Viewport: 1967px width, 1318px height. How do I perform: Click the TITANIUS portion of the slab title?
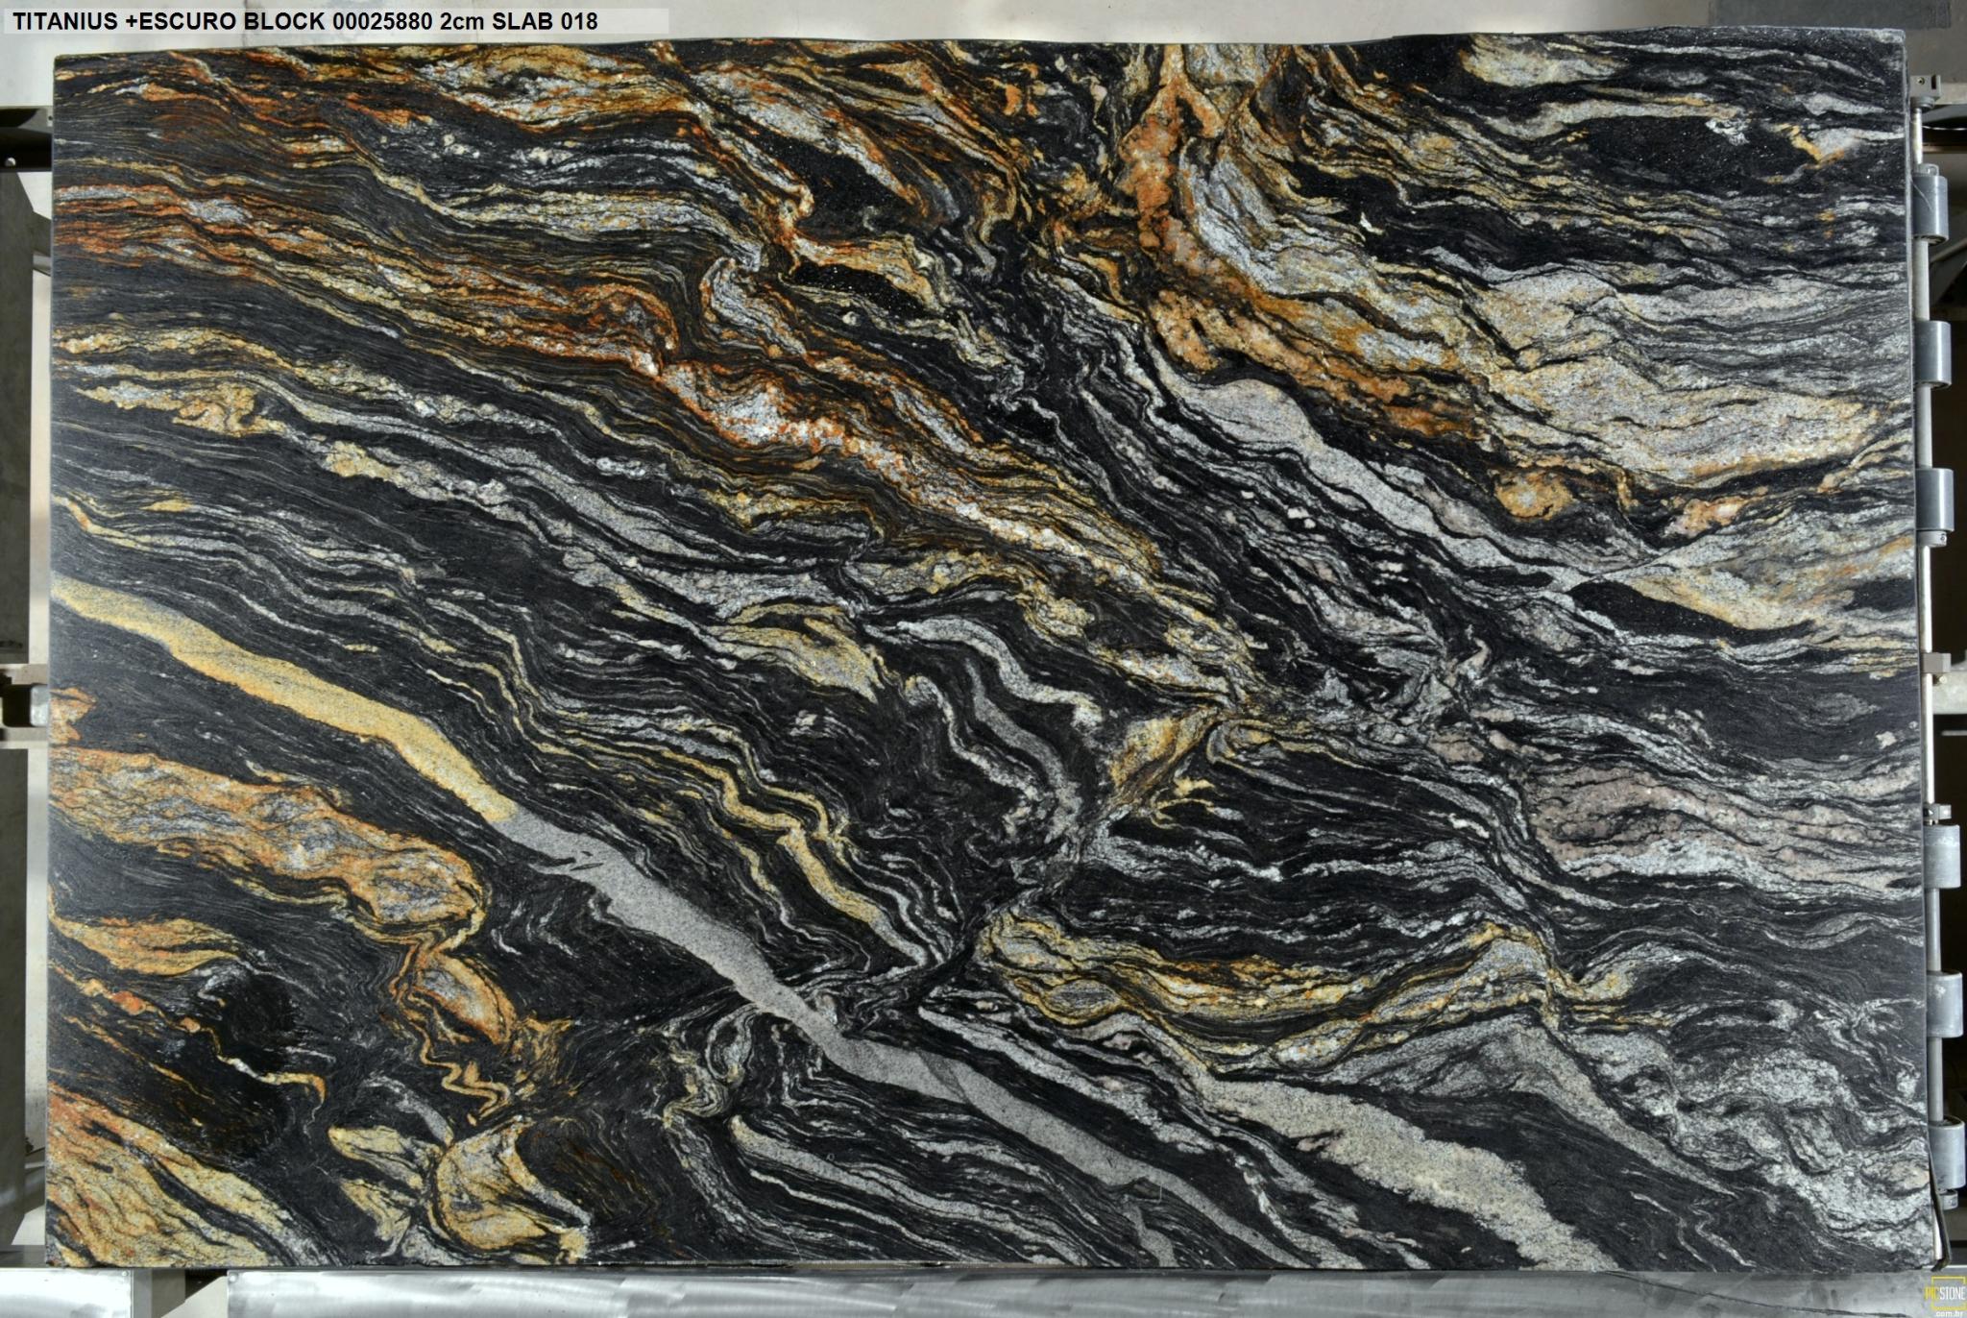click(67, 16)
